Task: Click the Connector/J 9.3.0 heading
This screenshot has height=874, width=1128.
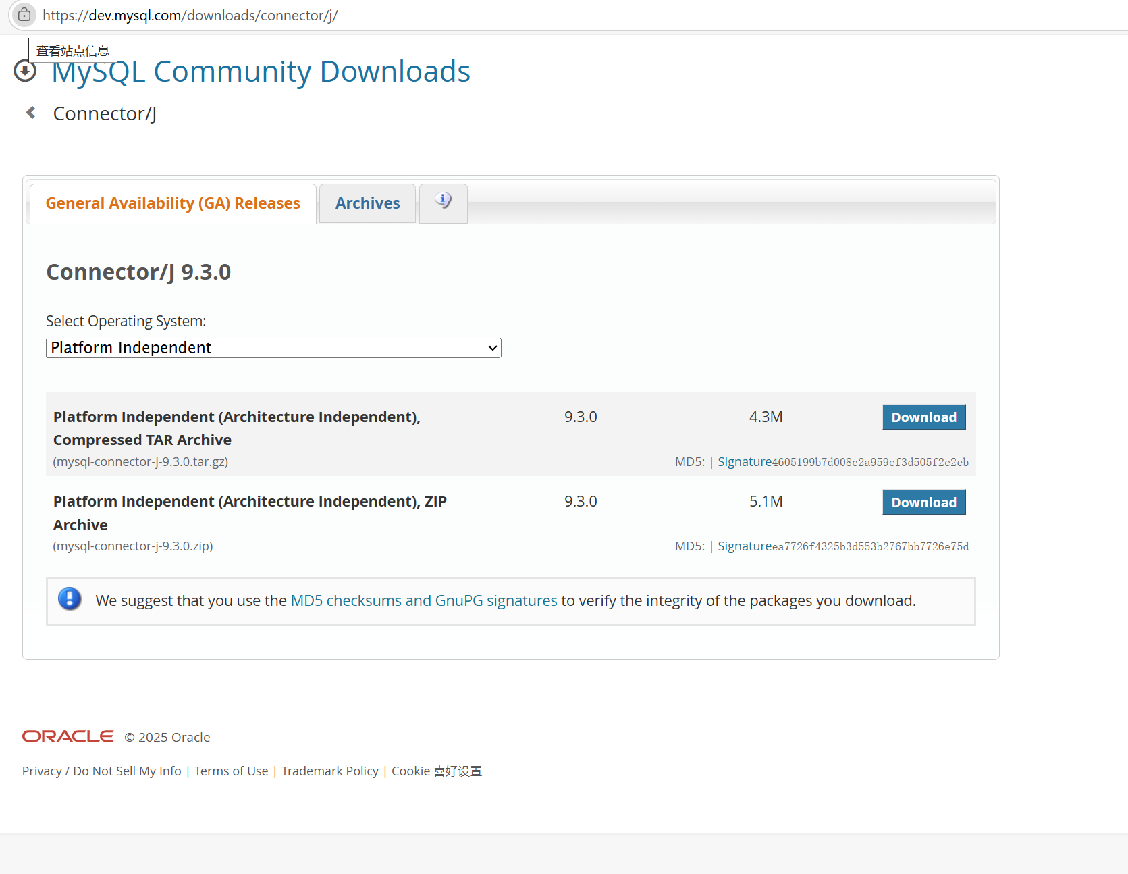Action: 138,272
